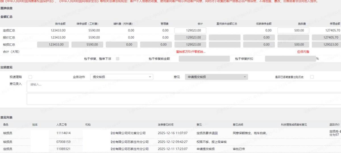This screenshot has height=153, width=341.
Task: Tick the 极速理赔 checkbox
Action: (30, 77)
